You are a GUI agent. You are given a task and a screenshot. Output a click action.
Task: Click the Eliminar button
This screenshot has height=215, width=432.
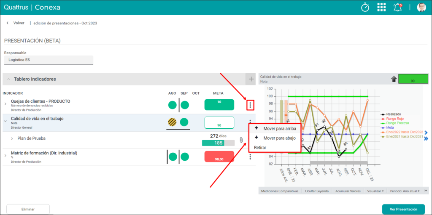(x=28, y=209)
